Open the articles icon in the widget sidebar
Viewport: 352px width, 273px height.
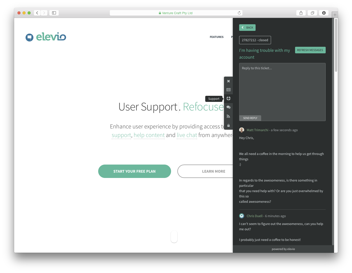[x=229, y=90]
